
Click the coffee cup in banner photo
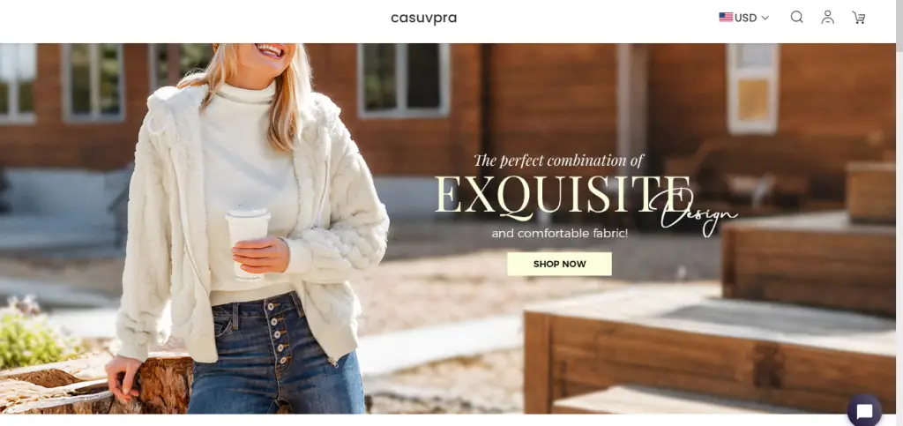pos(247,243)
